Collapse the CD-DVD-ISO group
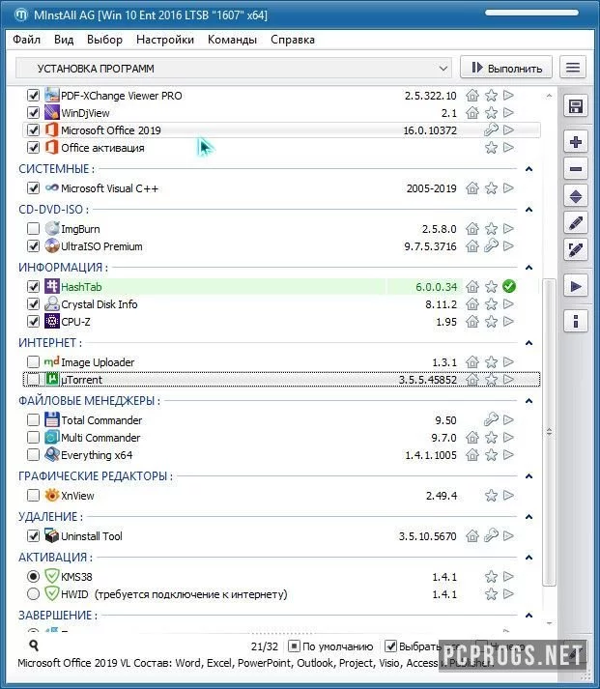Viewport: 600px width, 689px height. coord(529,210)
